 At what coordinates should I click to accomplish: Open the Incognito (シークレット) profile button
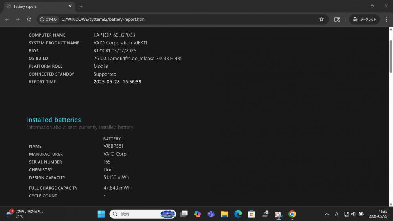(x=364, y=19)
